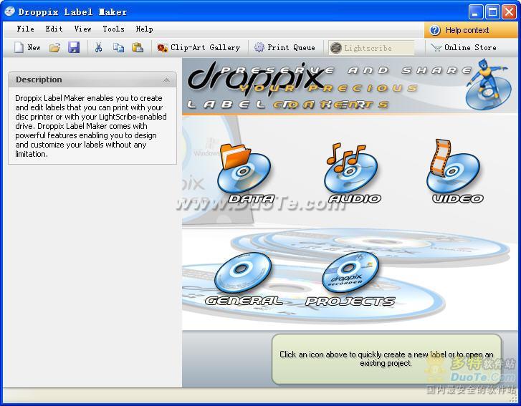This screenshot has width=521, height=406.
Task: Click the Lightscribe toolbar button
Action: [371, 48]
